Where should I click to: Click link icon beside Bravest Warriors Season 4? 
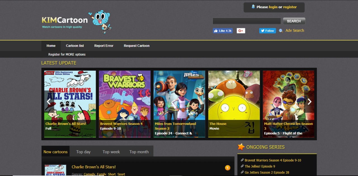coord(242,160)
